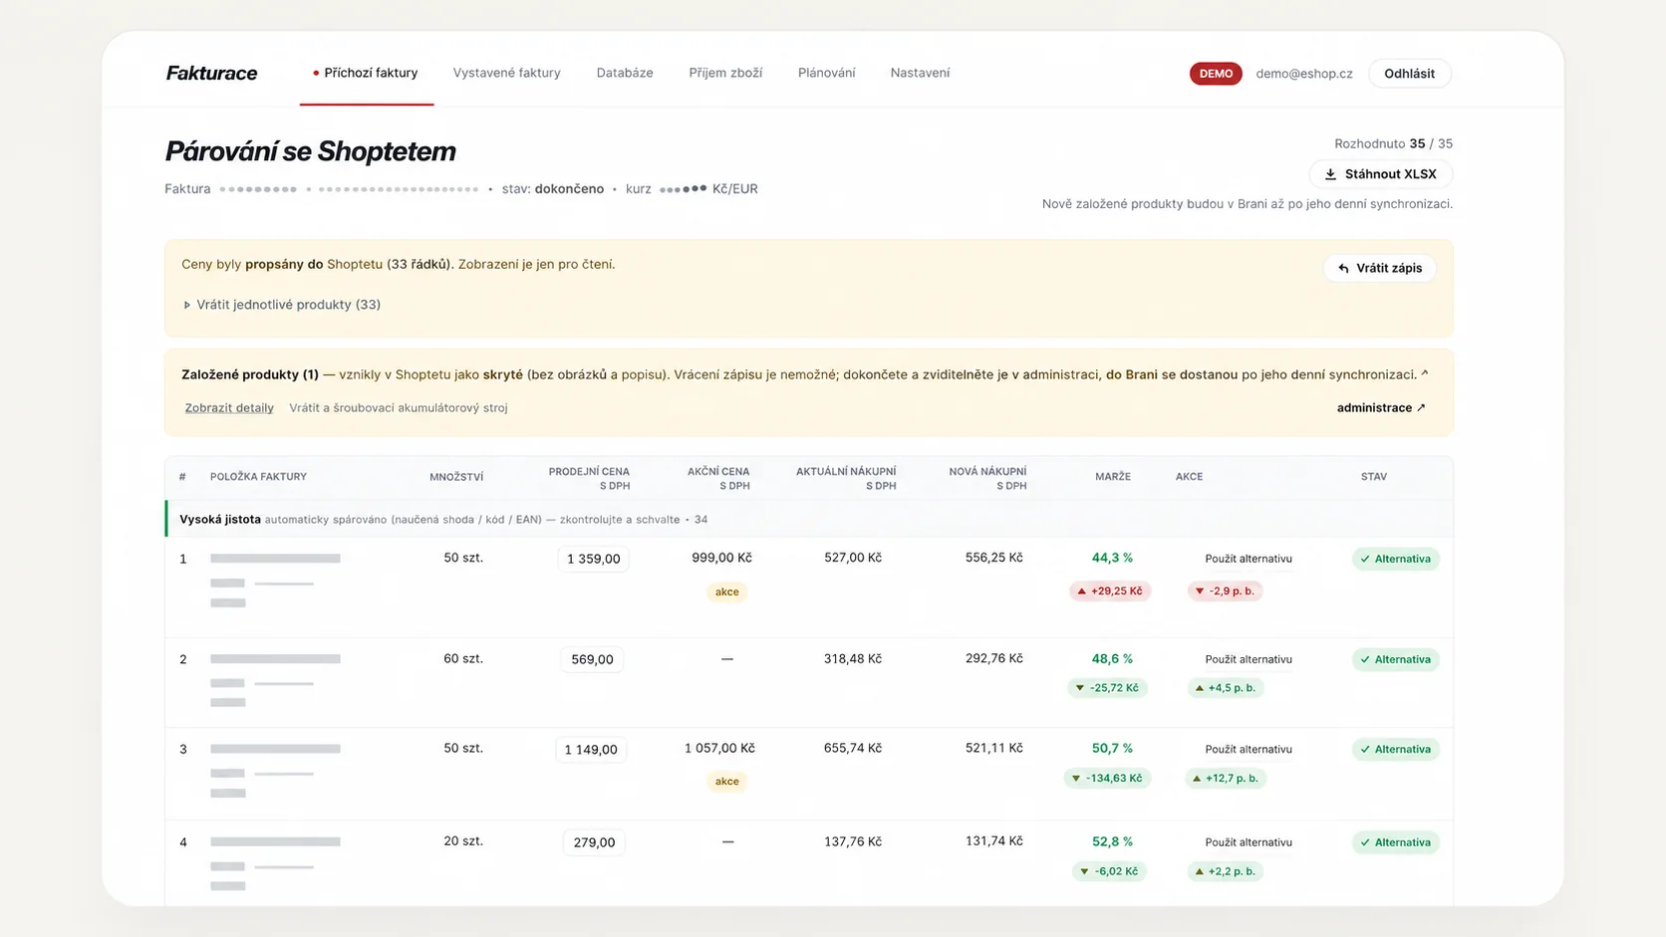
Task: Click the 1 057,00 Kč promo price
Action: coord(719,748)
